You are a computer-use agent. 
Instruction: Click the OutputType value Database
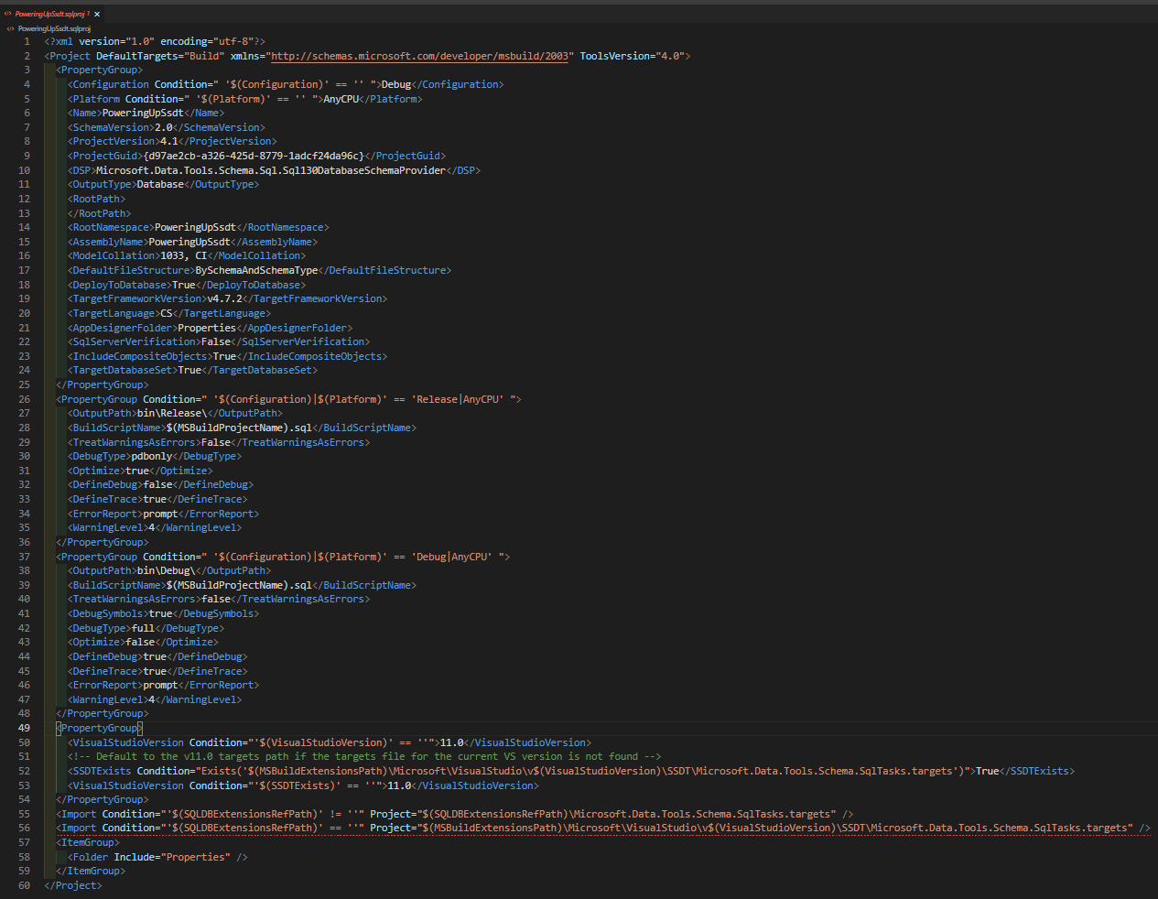coord(160,184)
